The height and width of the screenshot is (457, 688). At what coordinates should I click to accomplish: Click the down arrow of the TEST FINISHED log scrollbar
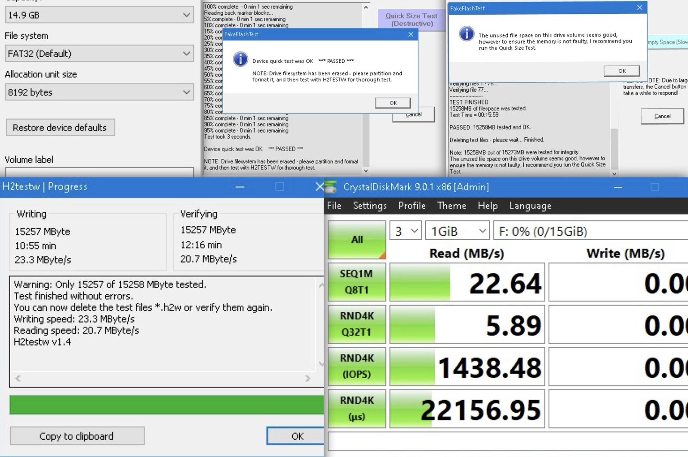(x=614, y=173)
